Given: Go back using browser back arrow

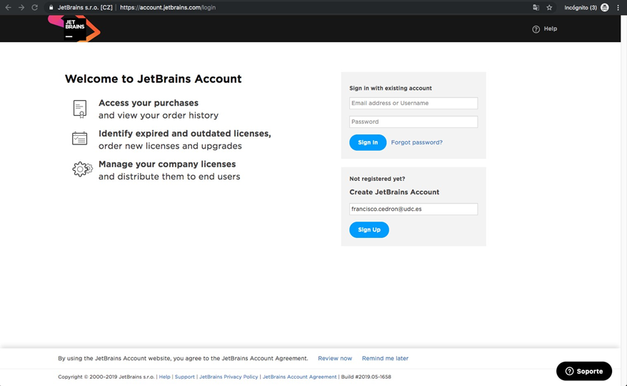Looking at the screenshot, I should [x=8, y=8].
